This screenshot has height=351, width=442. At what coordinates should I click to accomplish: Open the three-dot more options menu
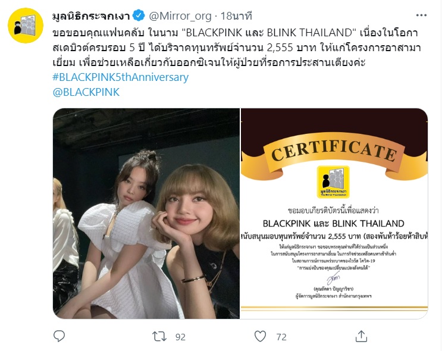tap(421, 15)
